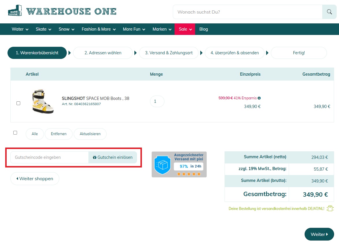Screen dimensions: 339x244
Task: Click the crossed-out 599,90 € price
Action: (x=225, y=98)
